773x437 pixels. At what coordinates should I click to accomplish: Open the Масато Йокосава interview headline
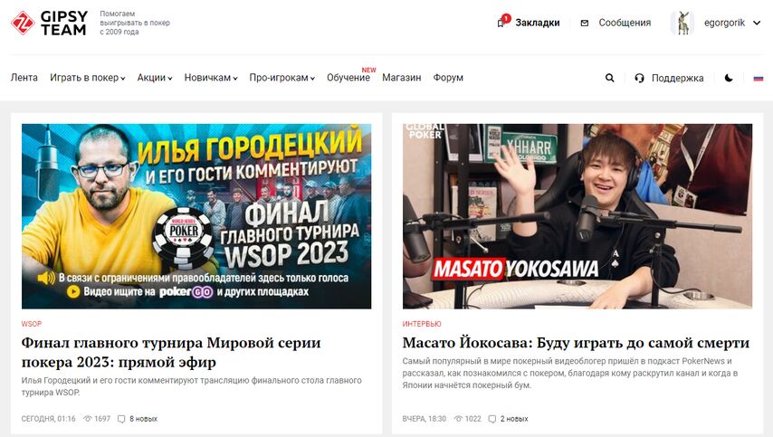click(x=576, y=343)
